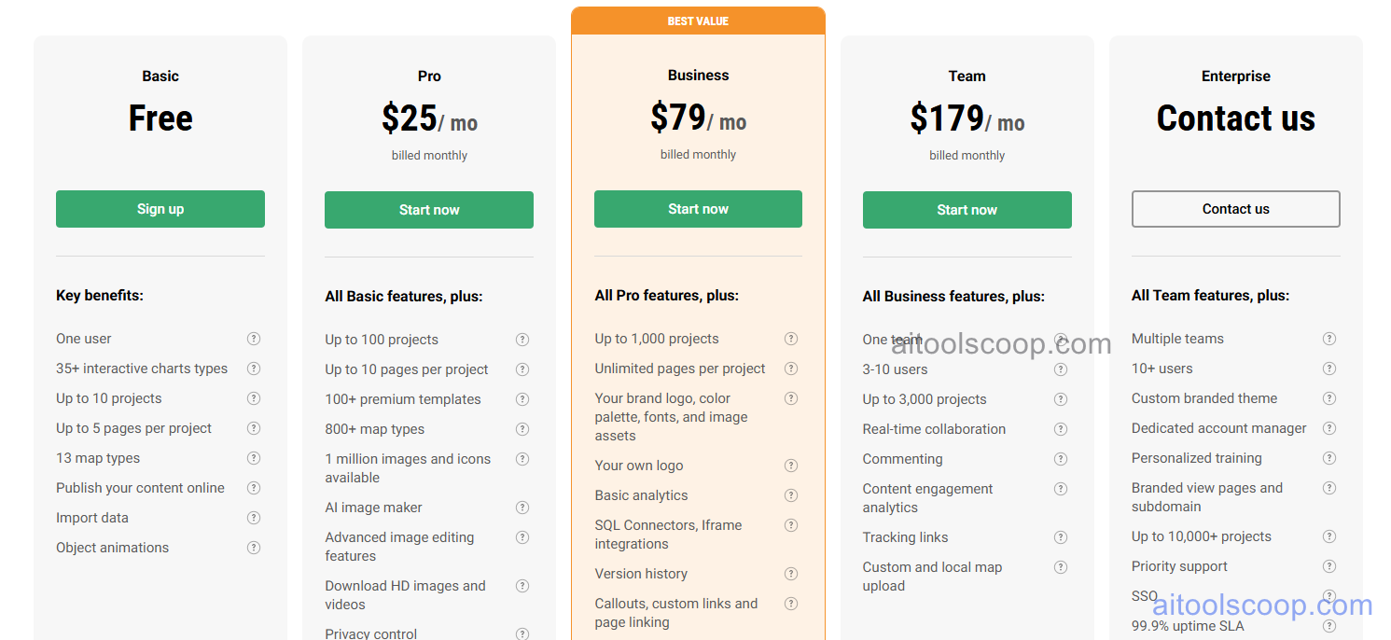
Task: Click the question icon next to Tracking links
Action: coord(1061,536)
